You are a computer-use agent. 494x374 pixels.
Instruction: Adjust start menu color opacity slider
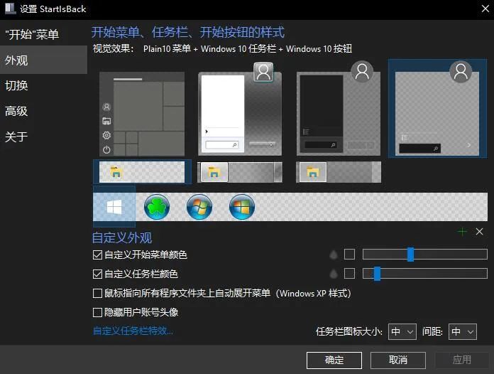pyautogui.click(x=425, y=255)
